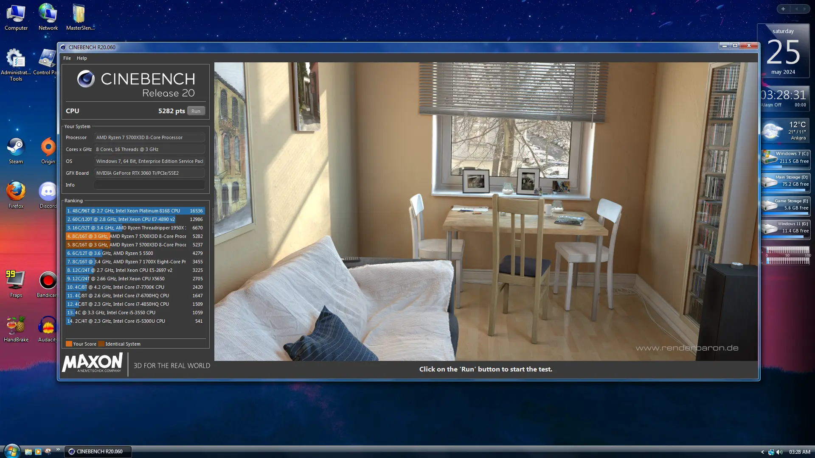The height and width of the screenshot is (458, 815).
Task: Select ranking row Ryzen 7 1700X
Action: tap(135, 262)
